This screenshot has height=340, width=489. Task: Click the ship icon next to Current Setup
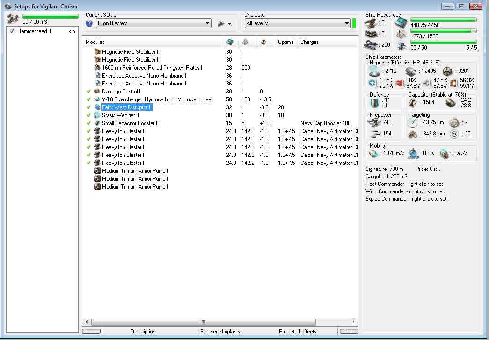tap(221, 23)
